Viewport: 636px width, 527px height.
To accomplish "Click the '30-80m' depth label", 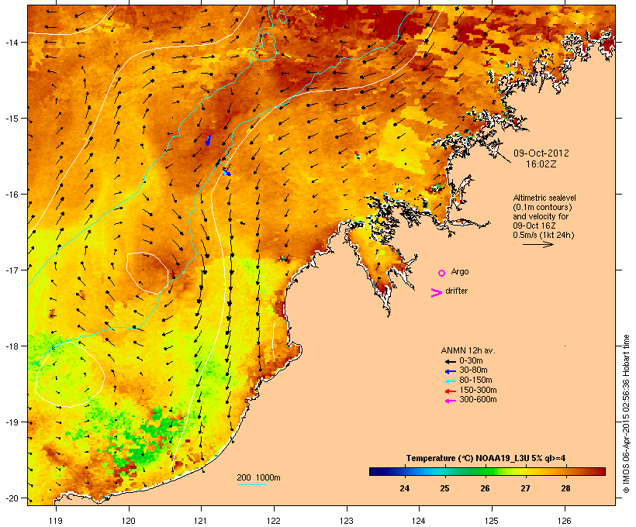I will point(473,370).
